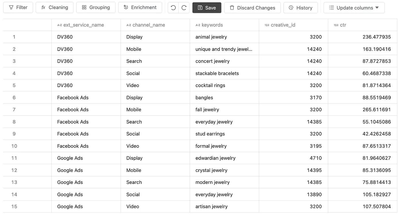Click the redo arrow icon
Image resolution: width=402 pixels, height=217 pixels.
click(x=184, y=8)
